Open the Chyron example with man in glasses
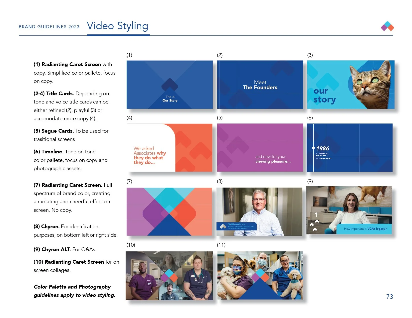Image resolution: width=412 pixels, height=318 pixels. coord(259,212)
